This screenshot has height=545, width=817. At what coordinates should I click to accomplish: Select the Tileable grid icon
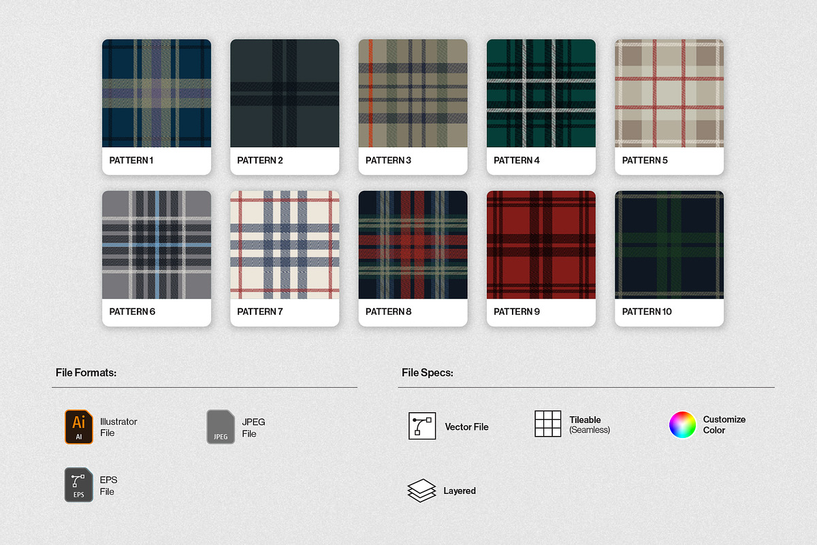coord(548,424)
